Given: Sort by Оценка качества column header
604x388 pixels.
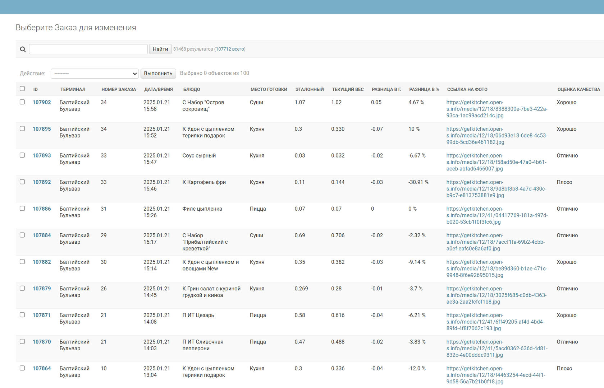Looking at the screenshot, I should point(579,89).
